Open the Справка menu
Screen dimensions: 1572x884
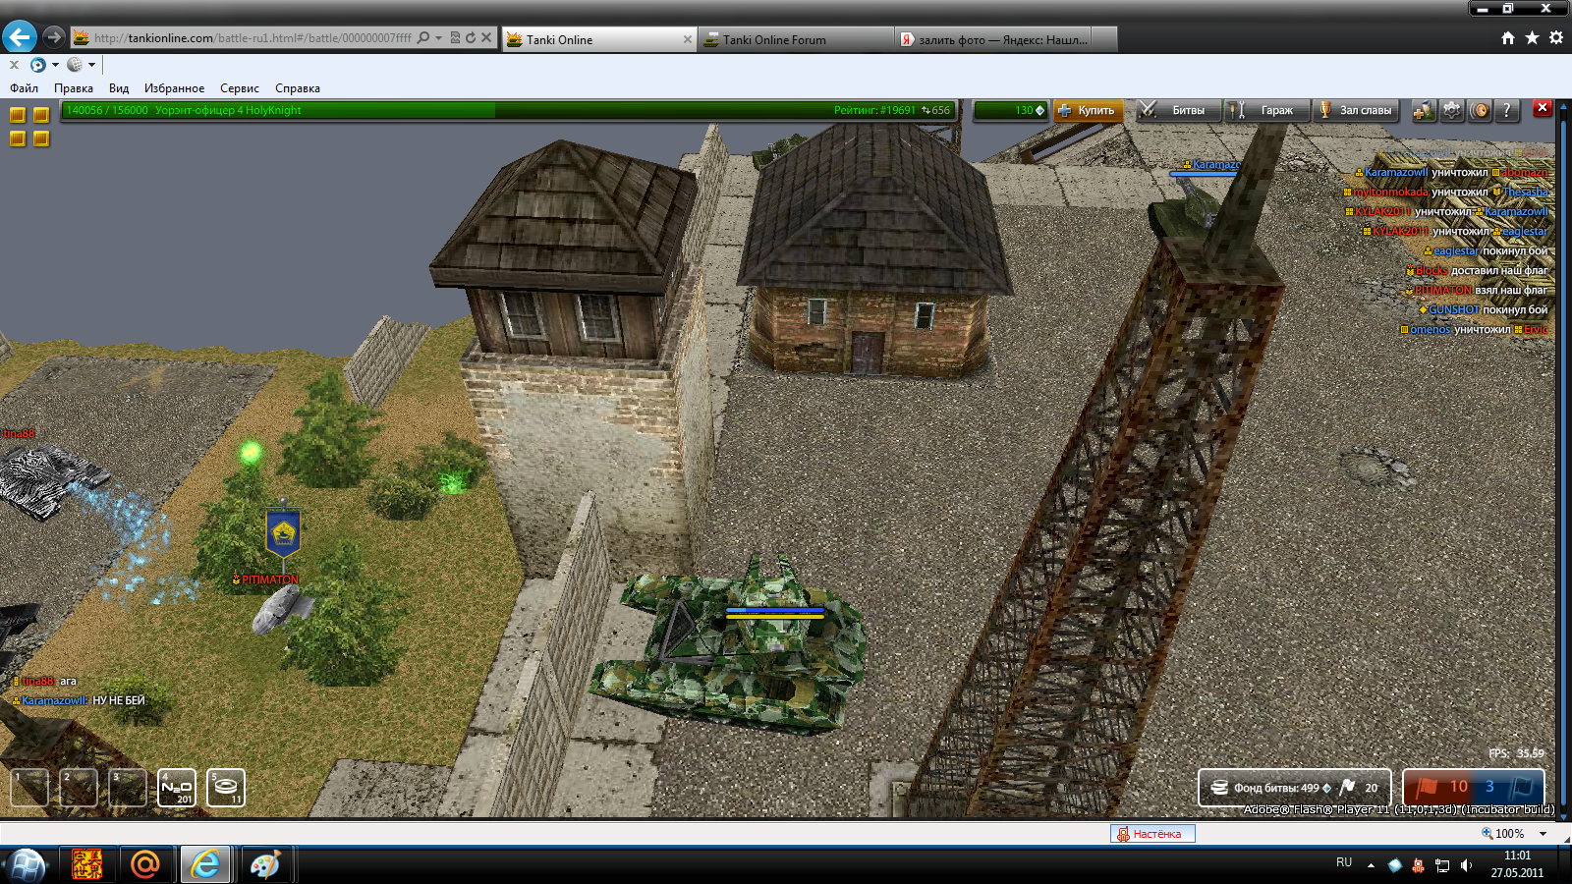[298, 88]
